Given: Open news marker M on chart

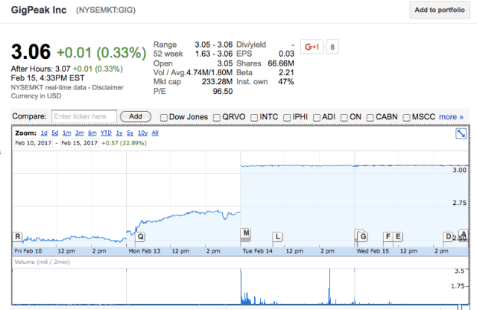Looking at the screenshot, I should pyautogui.click(x=245, y=234).
